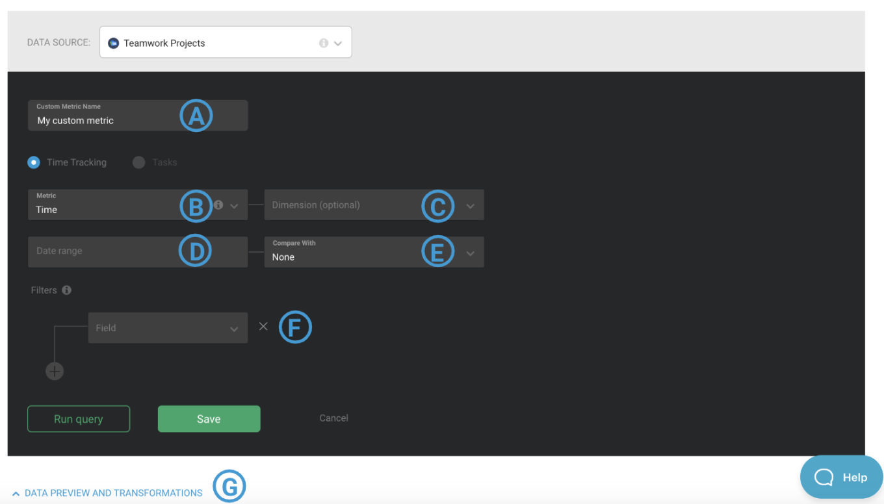Click the info icon in Data Source selector
Viewport: 884px width, 504px height.
point(324,43)
